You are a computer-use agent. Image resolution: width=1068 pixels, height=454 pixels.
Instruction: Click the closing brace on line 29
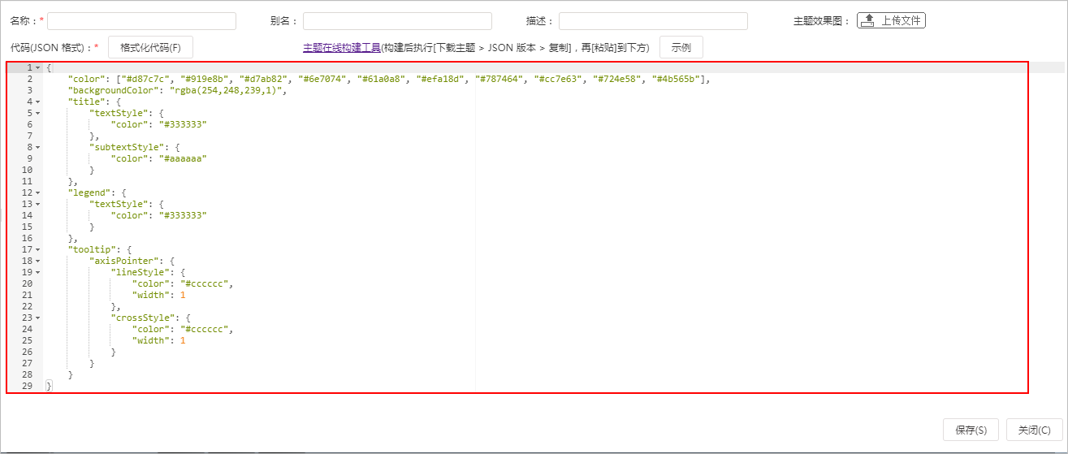coord(49,386)
